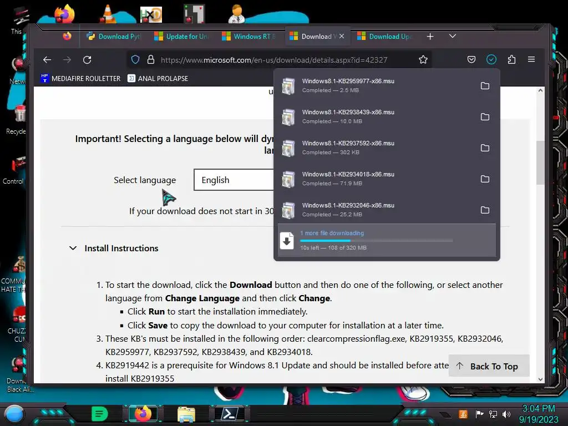Click the vertical scrollbar thumb
Viewport: 568px width, 426px height.
540,163
